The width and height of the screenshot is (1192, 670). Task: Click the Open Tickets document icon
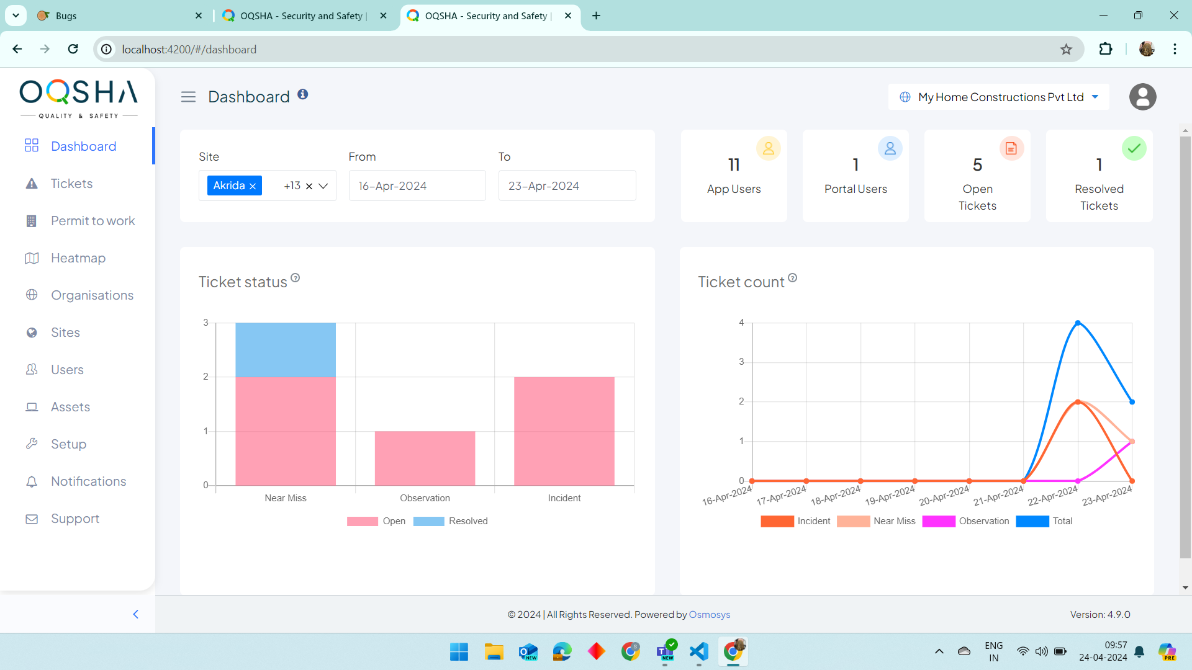click(1011, 148)
